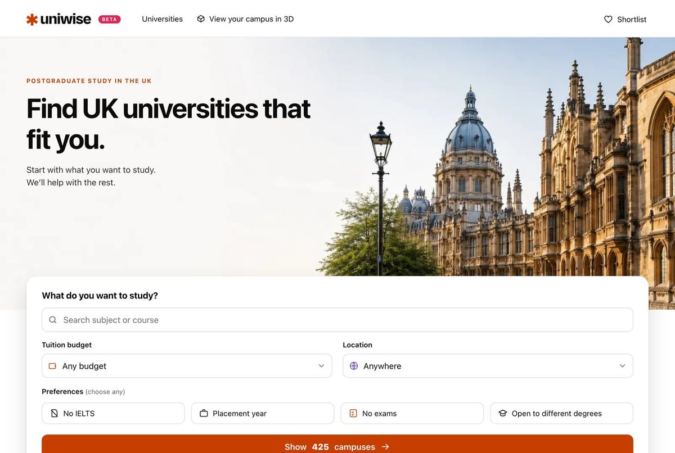Image resolution: width=675 pixels, height=453 pixels.
Task: Click the Postgraduate study in the UK label
Action: [x=89, y=81]
